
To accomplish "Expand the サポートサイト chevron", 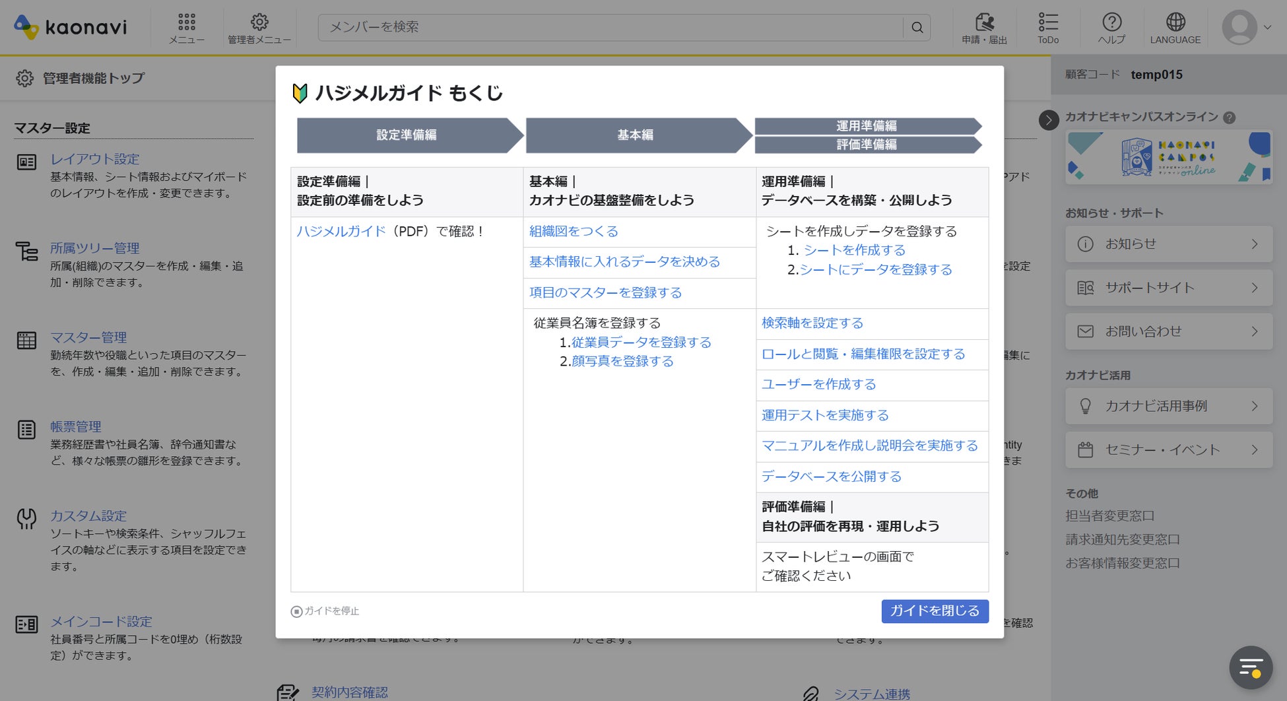I will [1255, 288].
